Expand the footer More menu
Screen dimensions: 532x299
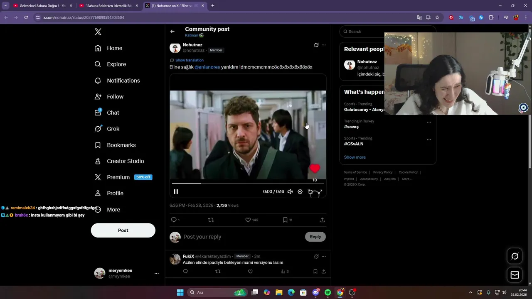point(407,179)
